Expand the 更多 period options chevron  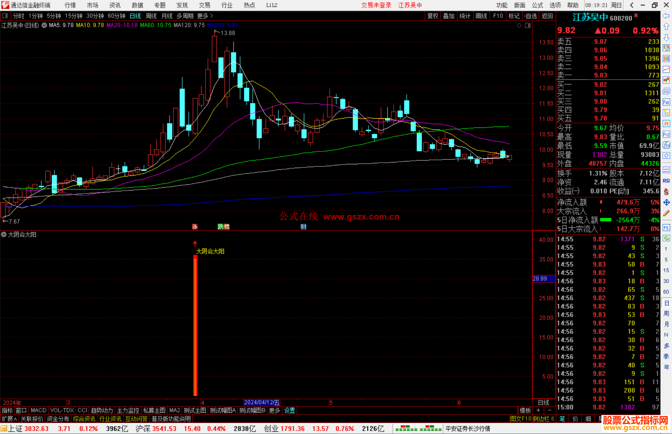coord(212,16)
